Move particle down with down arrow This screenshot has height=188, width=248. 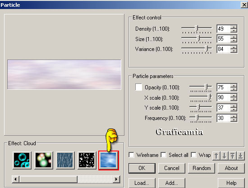point(225,156)
